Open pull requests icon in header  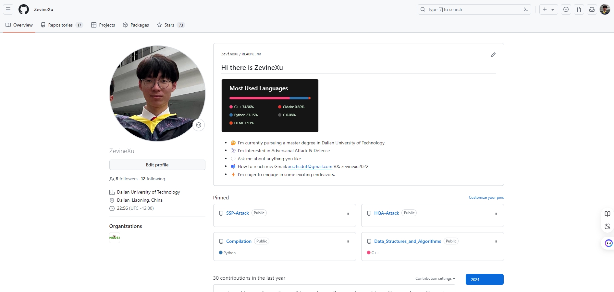pyautogui.click(x=579, y=9)
